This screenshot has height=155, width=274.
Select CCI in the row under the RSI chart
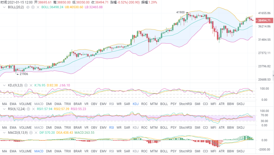(206, 127)
